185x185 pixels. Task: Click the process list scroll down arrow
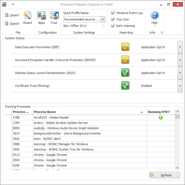point(177,168)
